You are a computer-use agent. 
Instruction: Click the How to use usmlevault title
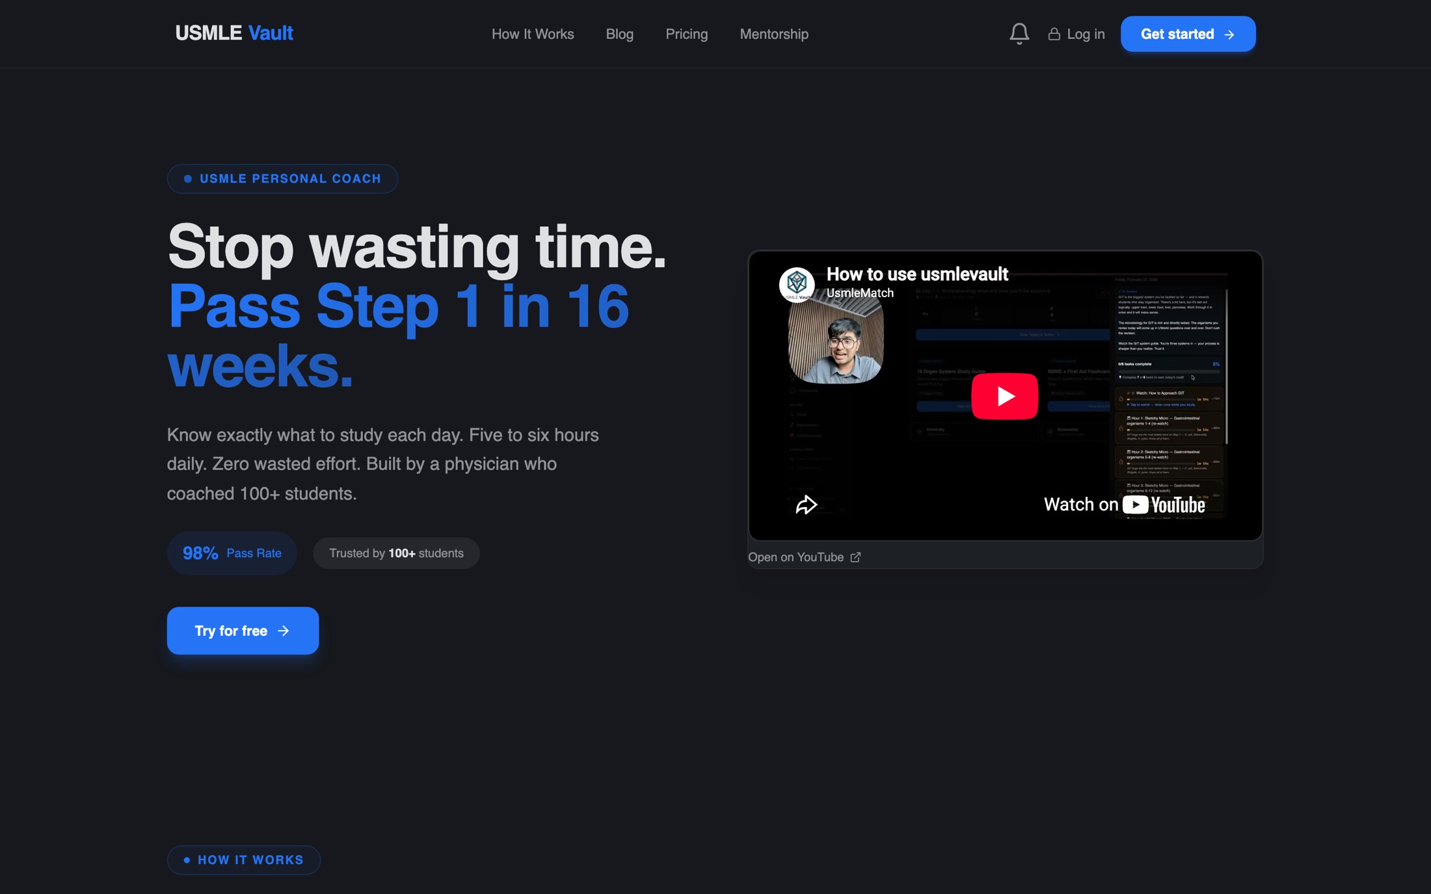click(x=917, y=274)
